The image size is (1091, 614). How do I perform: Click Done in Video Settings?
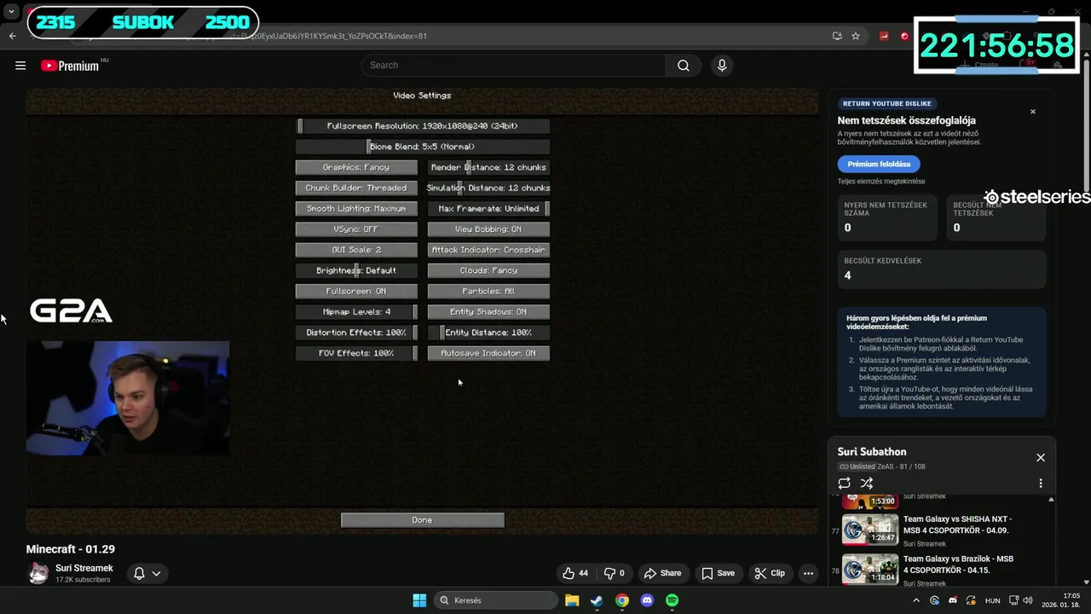[423, 520]
